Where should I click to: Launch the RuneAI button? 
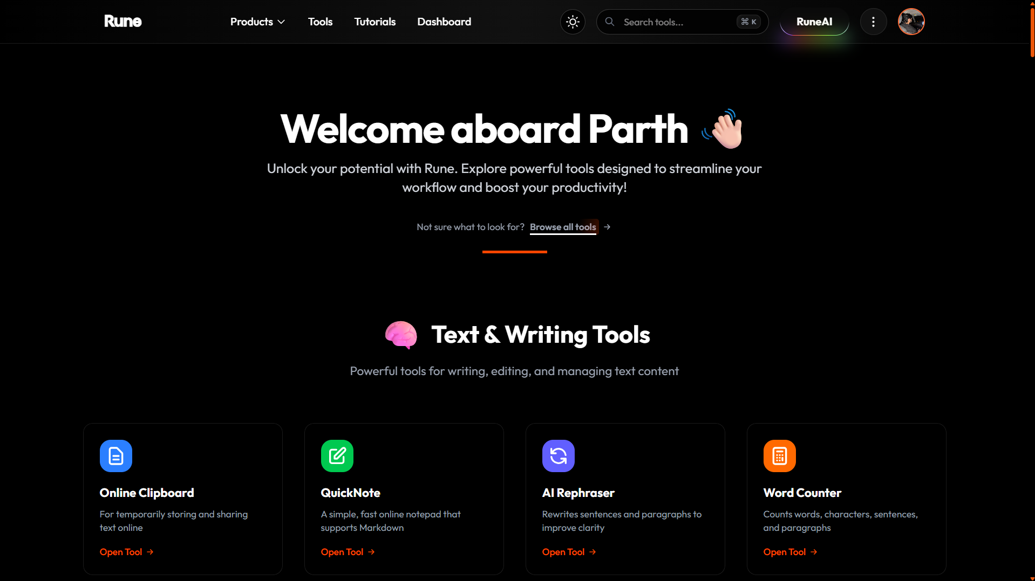[x=814, y=22]
